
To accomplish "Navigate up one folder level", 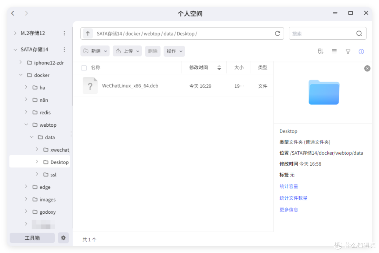I will point(88,34).
